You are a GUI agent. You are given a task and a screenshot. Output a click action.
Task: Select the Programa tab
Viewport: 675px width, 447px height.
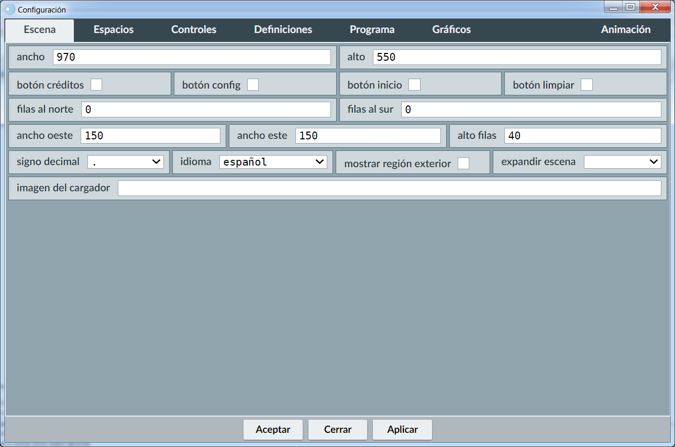[x=372, y=30]
